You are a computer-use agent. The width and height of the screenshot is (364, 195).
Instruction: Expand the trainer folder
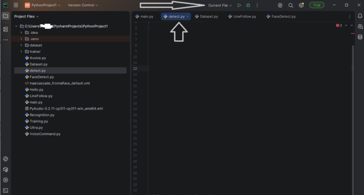tap(21, 51)
